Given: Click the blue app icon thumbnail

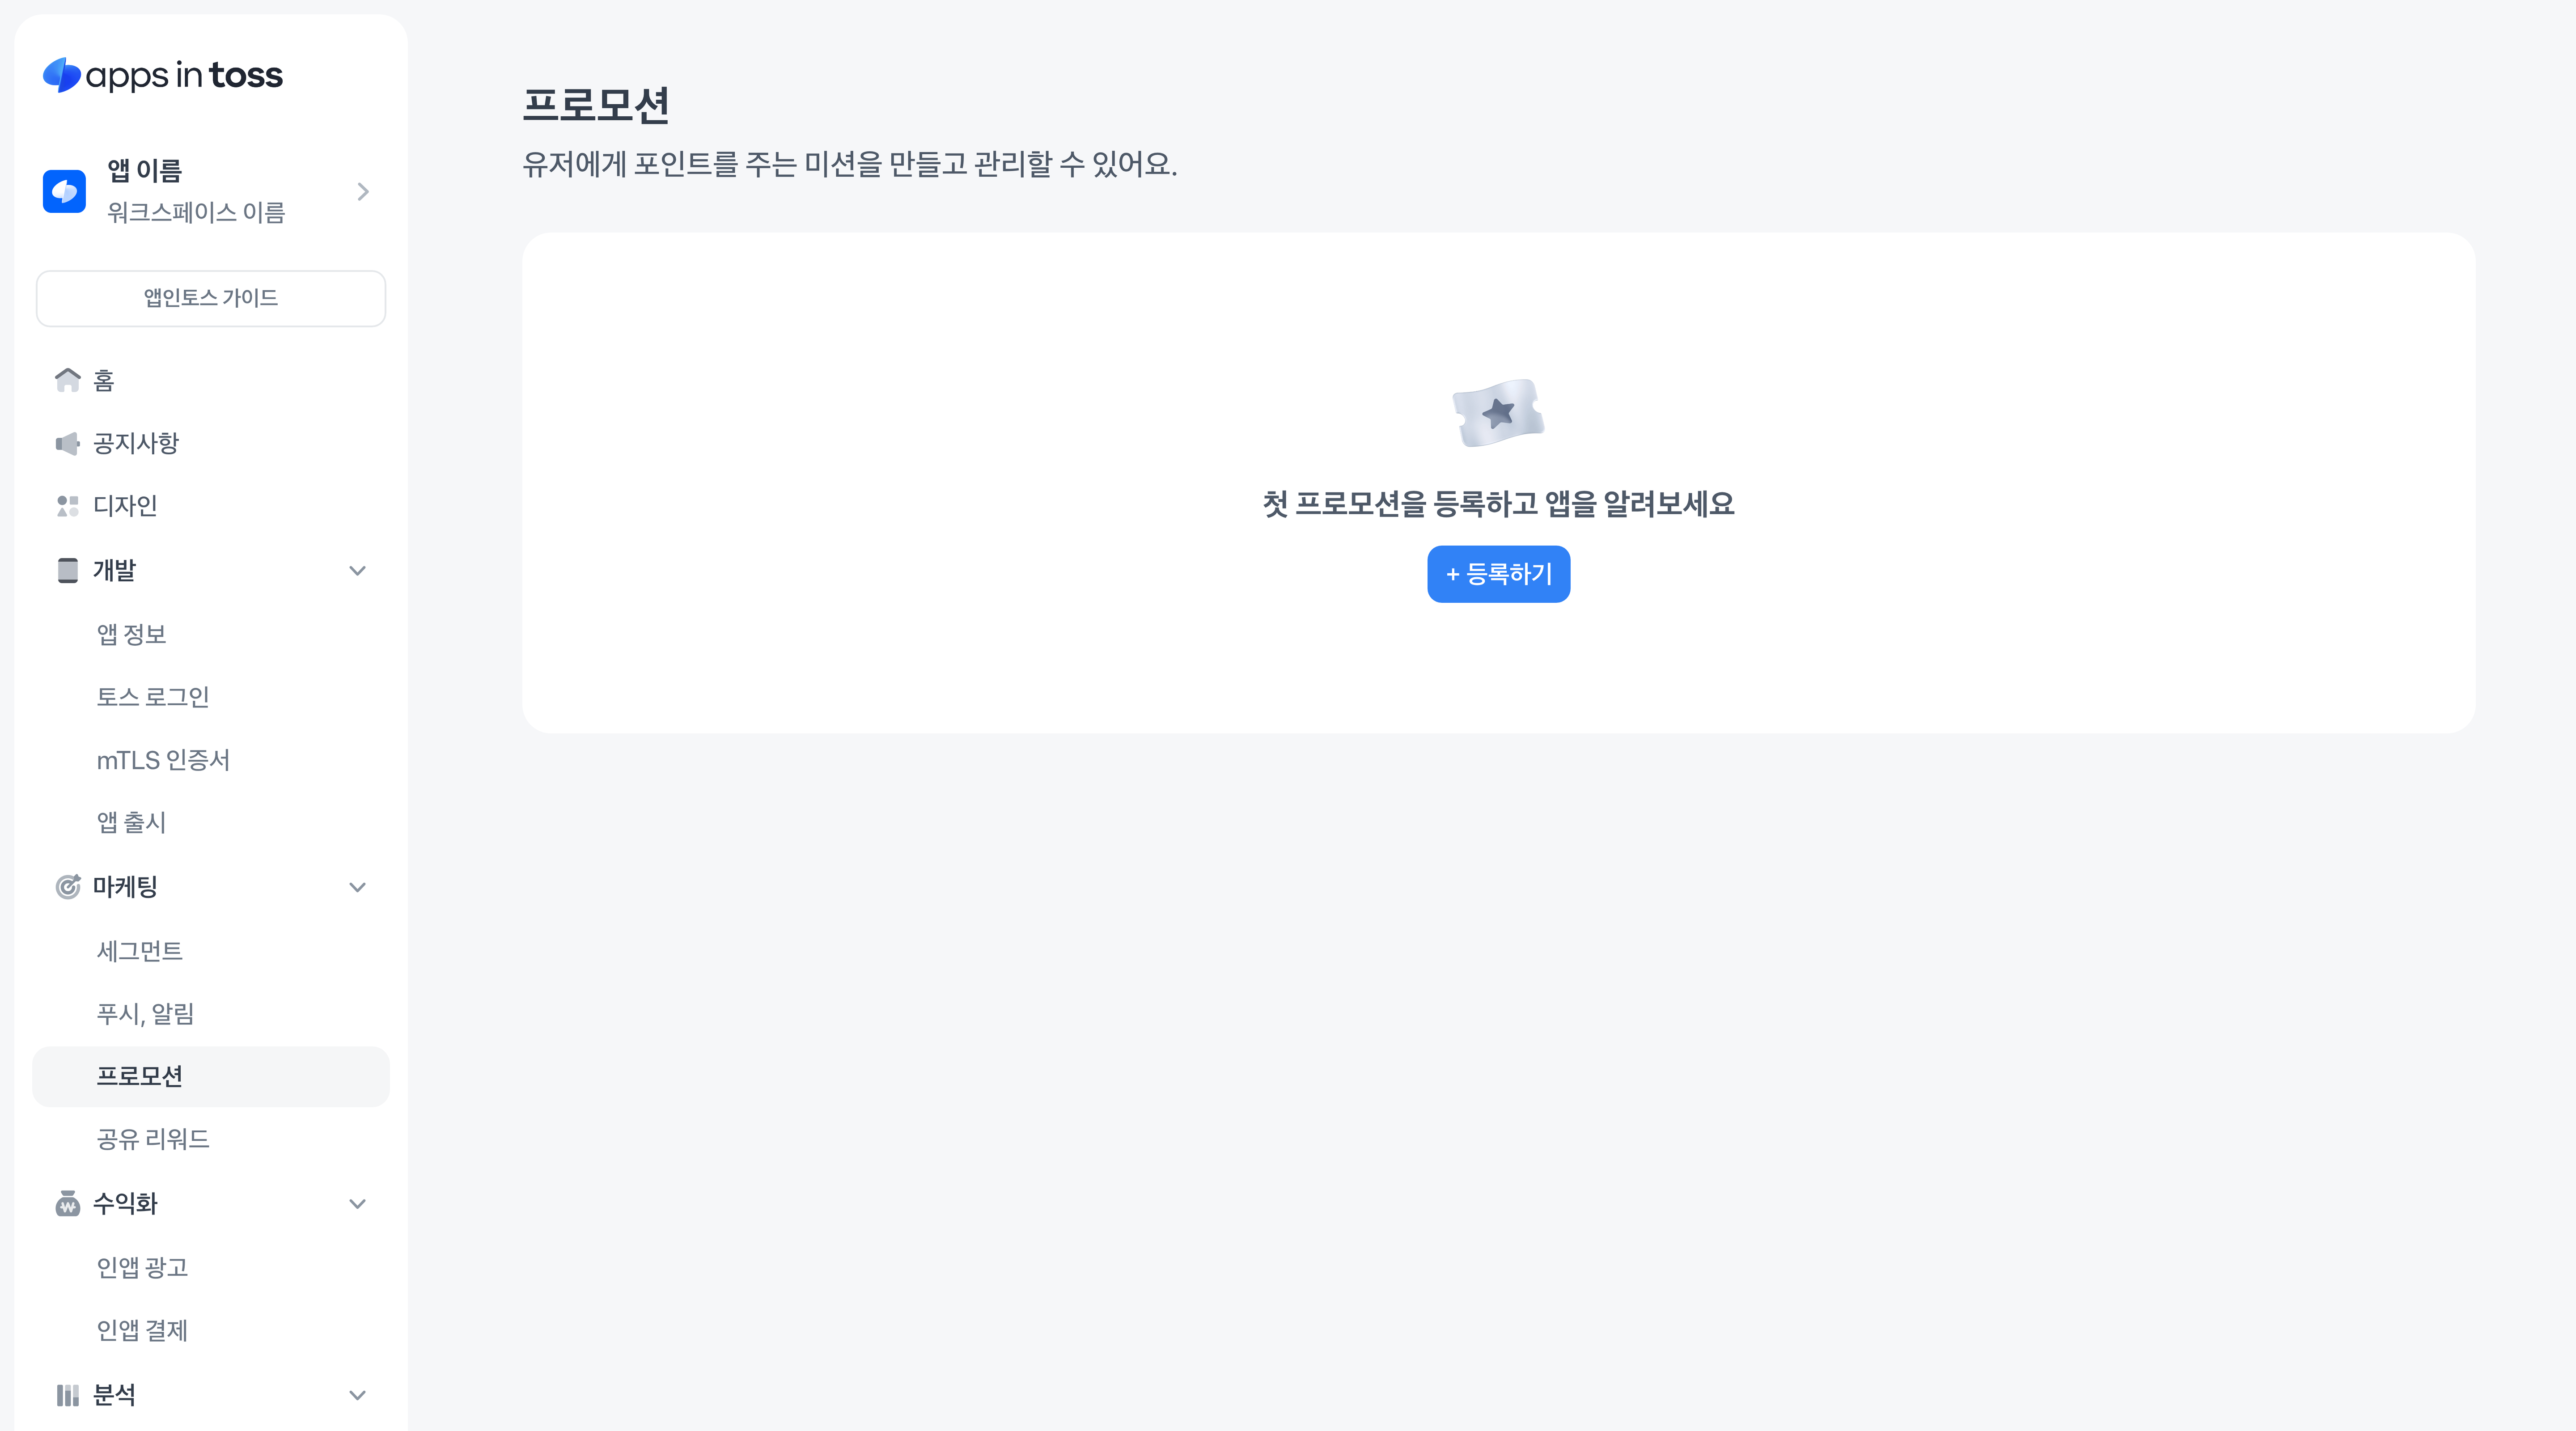Looking at the screenshot, I should click(x=64, y=191).
